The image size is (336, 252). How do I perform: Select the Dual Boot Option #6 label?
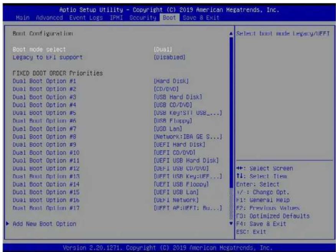click(44, 121)
